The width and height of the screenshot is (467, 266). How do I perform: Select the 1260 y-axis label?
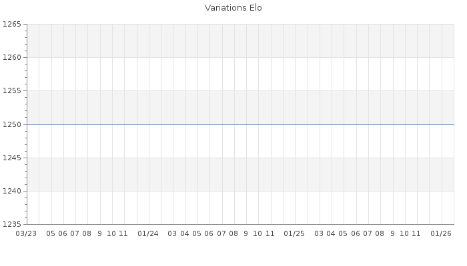(11, 58)
